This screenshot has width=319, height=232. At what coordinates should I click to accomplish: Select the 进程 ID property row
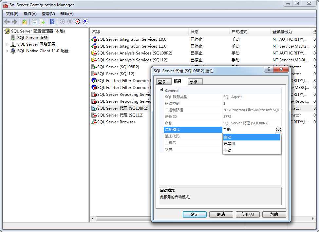pyautogui.click(x=223, y=116)
